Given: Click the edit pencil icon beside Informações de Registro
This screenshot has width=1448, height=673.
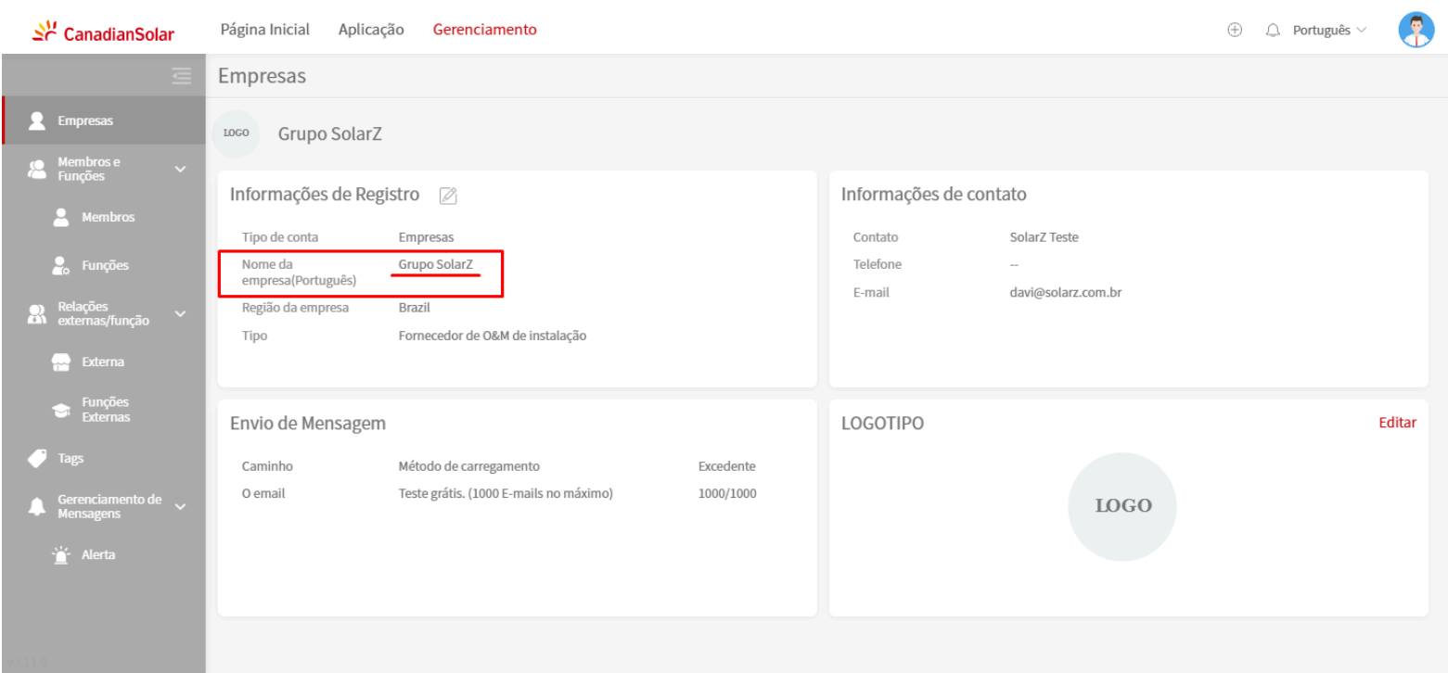Looking at the screenshot, I should 448,196.
